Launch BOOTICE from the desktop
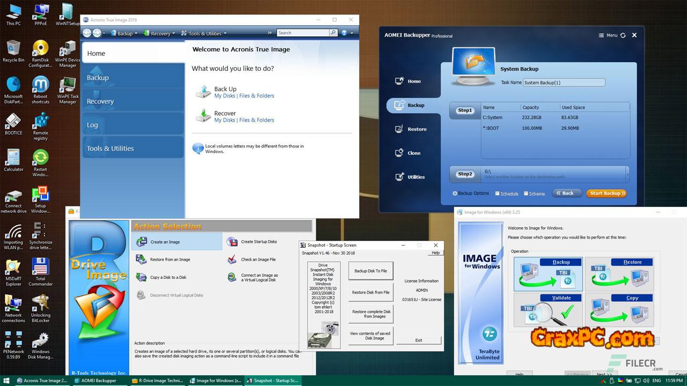Screen dimensions: 687x386 (13, 121)
